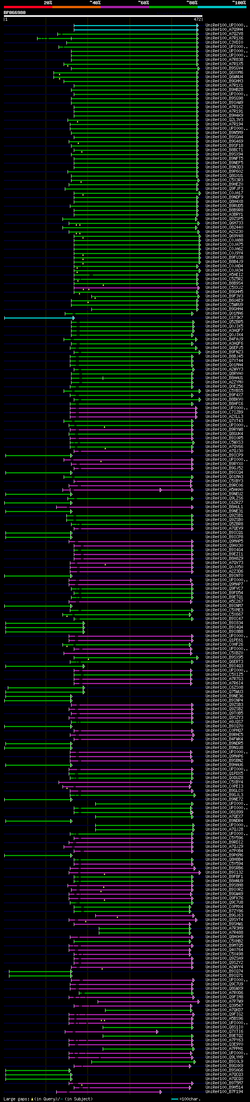
Task: Select the UniRef100_Q9FJF3 label
Action: 224,189
